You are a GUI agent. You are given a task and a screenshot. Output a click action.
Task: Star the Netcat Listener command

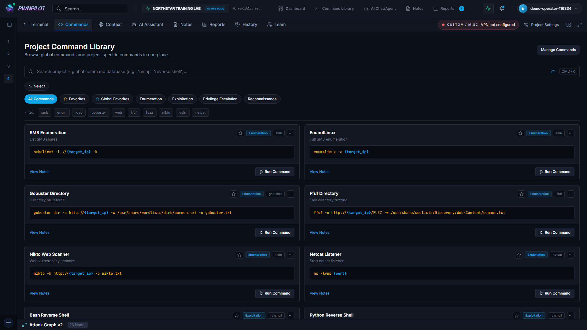pyautogui.click(x=519, y=255)
